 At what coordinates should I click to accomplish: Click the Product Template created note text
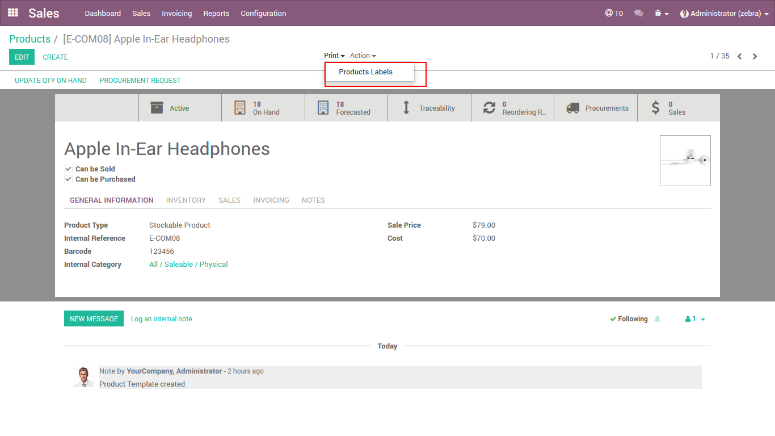click(142, 384)
